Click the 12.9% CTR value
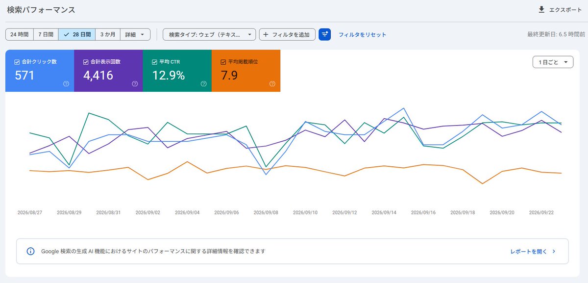 click(168, 76)
